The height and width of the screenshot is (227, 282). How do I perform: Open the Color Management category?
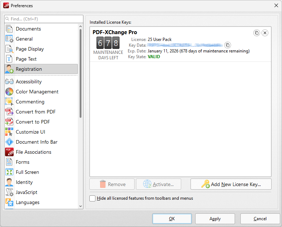(x=41, y=92)
